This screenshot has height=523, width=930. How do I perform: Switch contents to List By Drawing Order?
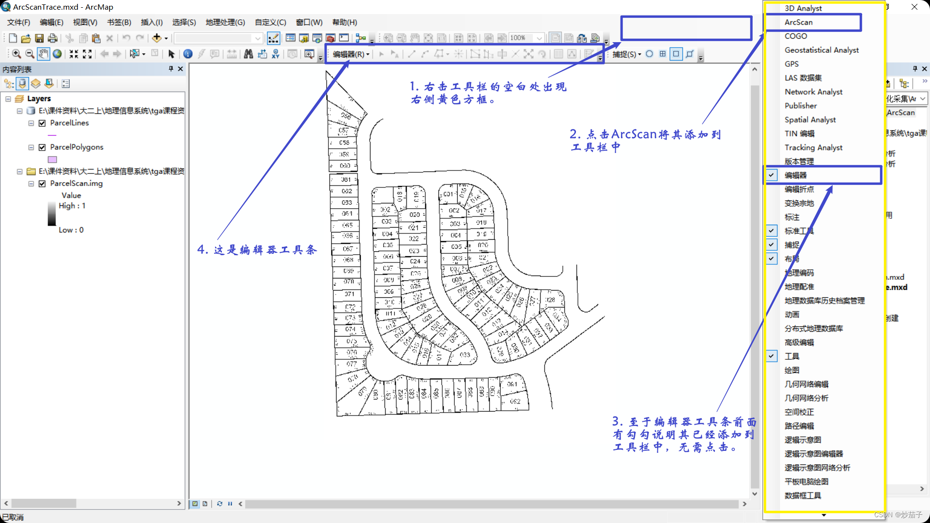[9, 83]
